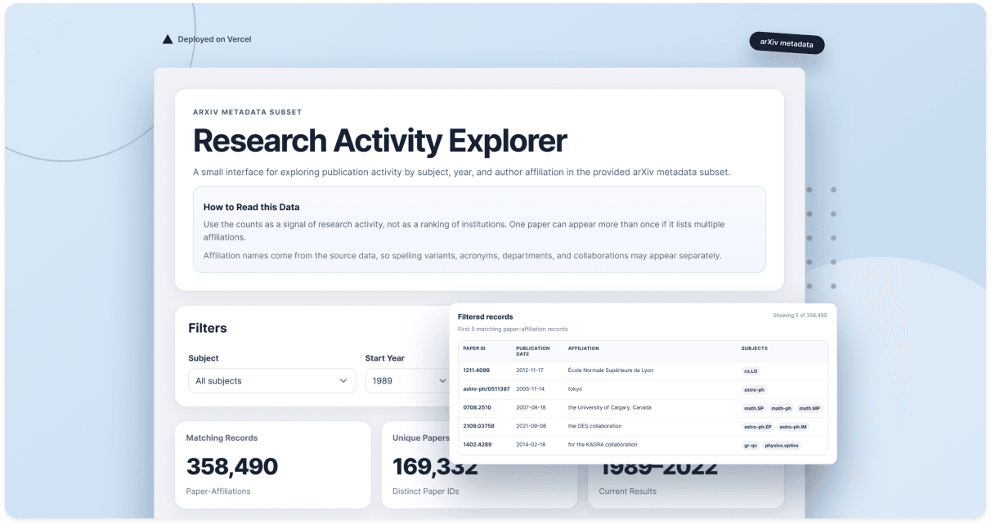This screenshot has width=991, height=525.
Task: Click the 'Distinct Paper IDs' caption
Action: (x=426, y=491)
